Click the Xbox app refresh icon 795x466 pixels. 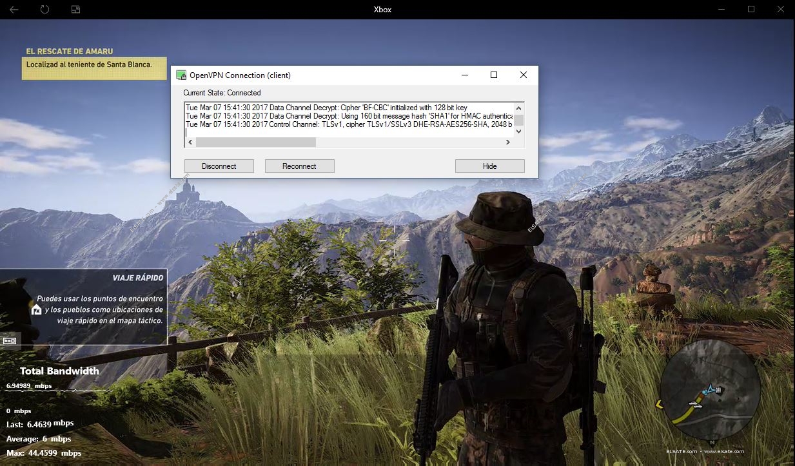(x=44, y=10)
